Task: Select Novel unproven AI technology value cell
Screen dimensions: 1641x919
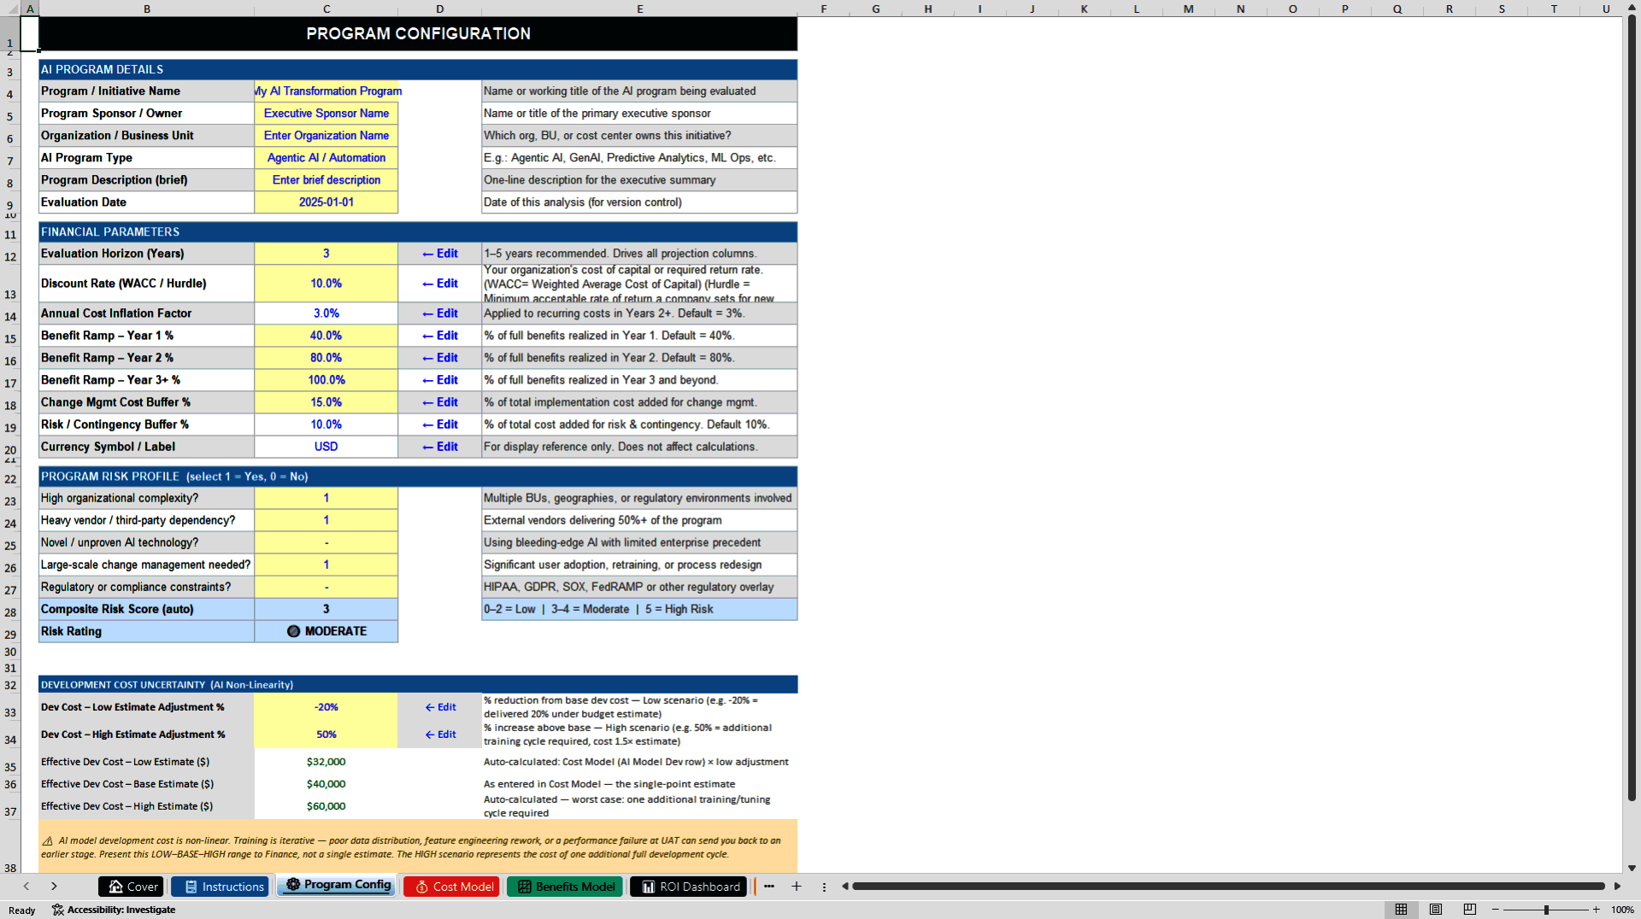Action: 326,542
